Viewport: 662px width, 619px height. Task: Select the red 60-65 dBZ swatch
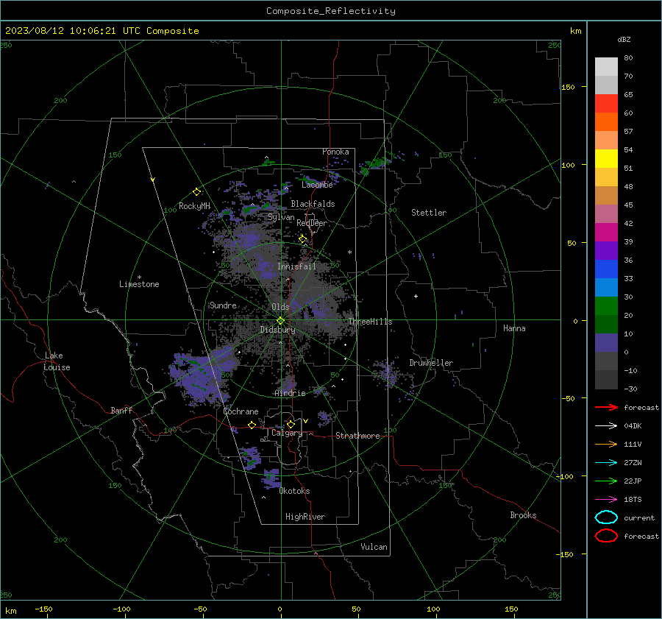click(606, 103)
